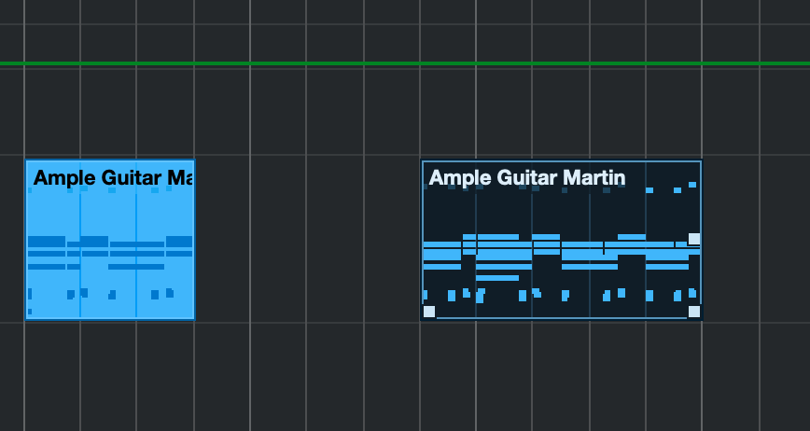Click empty lane space between the two parts

coord(308,239)
